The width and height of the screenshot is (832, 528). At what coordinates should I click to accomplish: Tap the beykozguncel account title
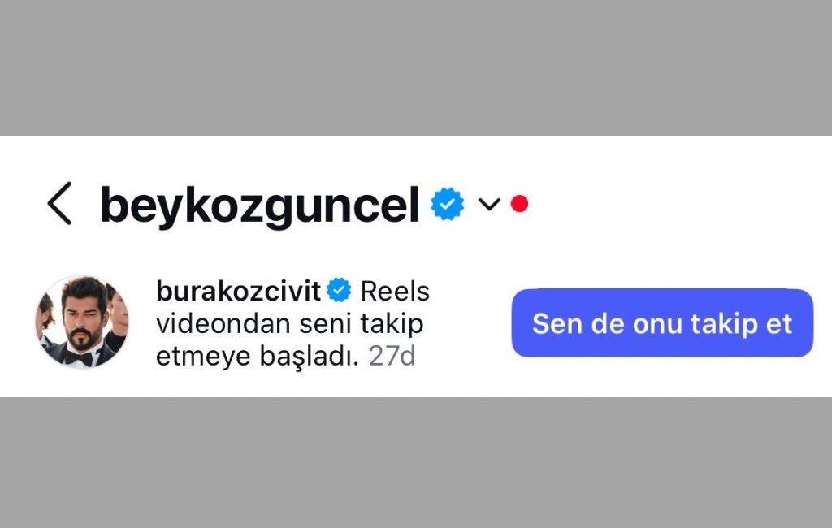pyautogui.click(x=260, y=206)
